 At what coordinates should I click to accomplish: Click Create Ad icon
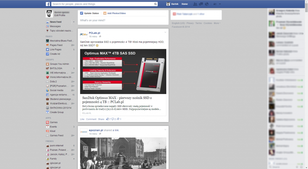(x=47, y=54)
